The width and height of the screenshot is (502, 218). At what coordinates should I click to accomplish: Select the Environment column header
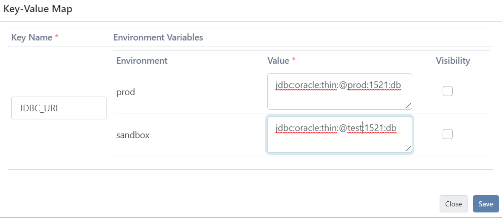pos(142,60)
